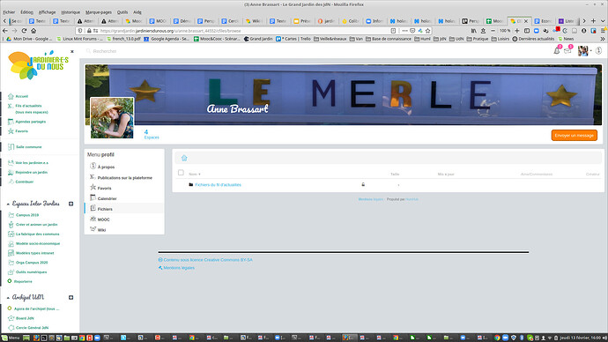Collapse the Archipel UdN section
Screen dimensions: 608x342
click(x=8, y=297)
